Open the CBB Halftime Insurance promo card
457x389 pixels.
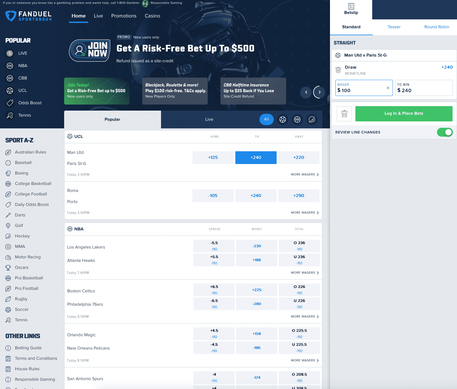pos(253,91)
